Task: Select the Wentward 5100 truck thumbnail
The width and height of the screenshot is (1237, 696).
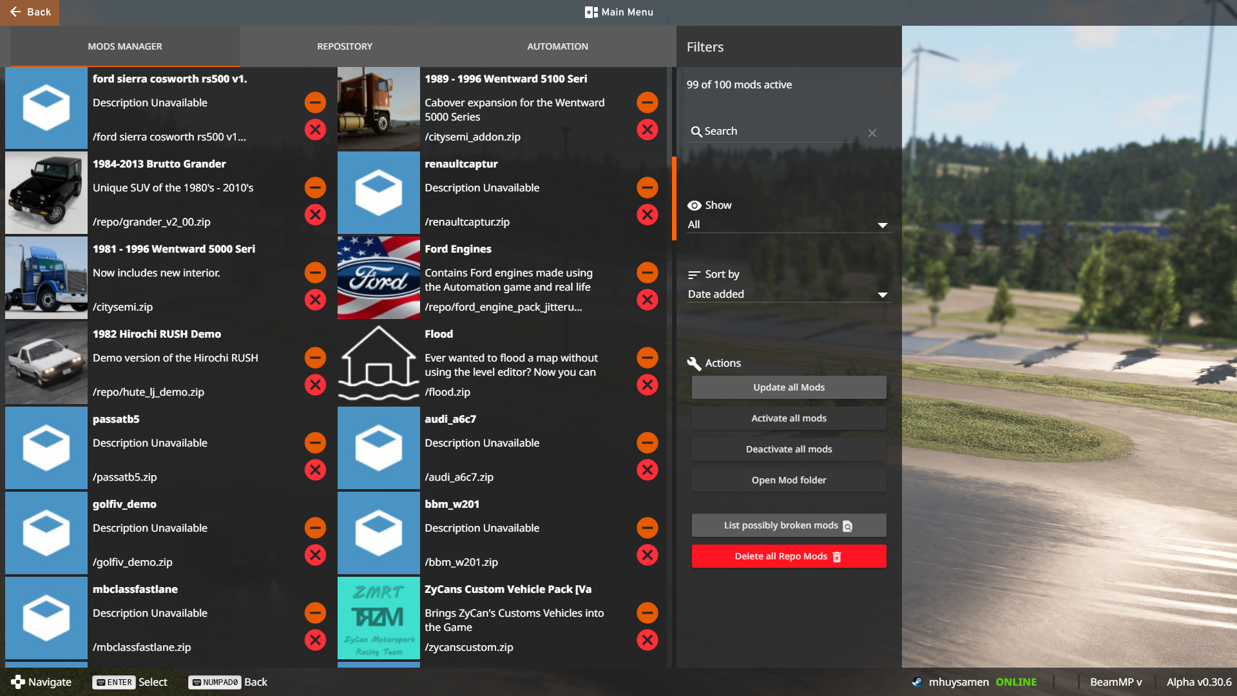Action: tap(379, 108)
